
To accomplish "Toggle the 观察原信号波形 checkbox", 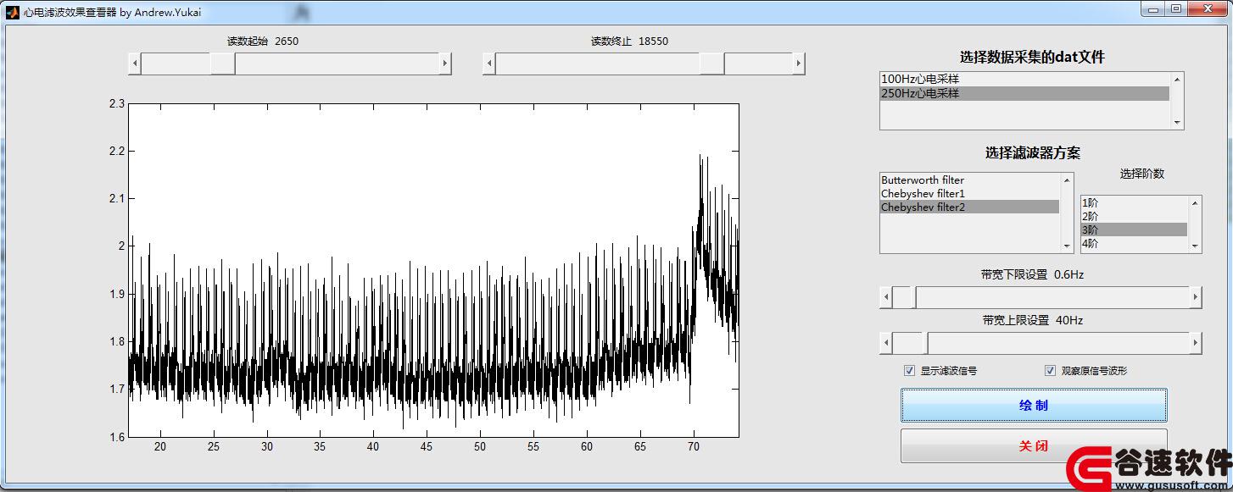I will click(1050, 371).
